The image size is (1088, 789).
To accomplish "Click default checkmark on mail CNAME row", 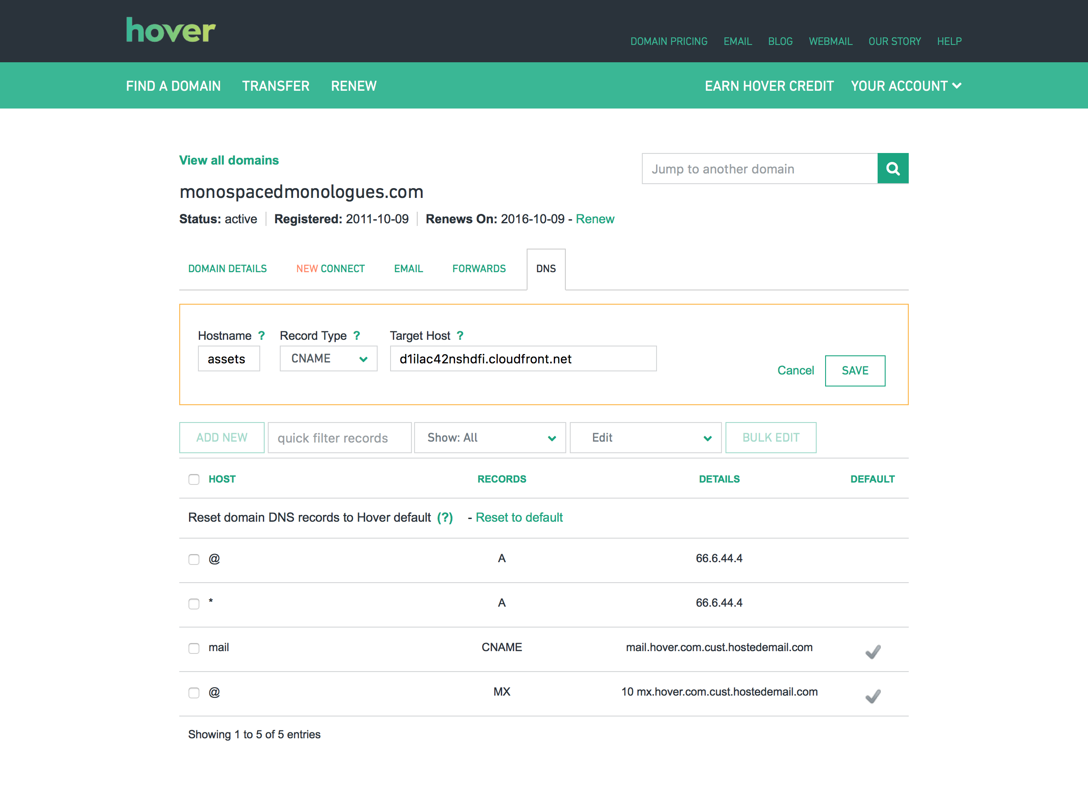I will (x=873, y=651).
